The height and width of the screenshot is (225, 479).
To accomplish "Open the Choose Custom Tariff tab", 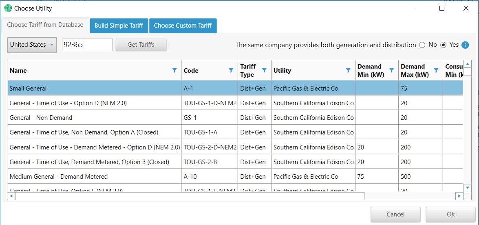I will coord(183,26).
